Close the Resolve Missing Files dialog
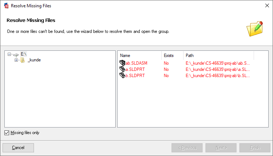 (x=267, y=5)
